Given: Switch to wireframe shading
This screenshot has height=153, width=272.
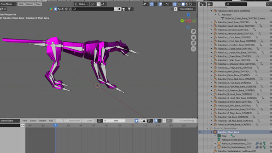Looking at the screenshot, I should (x=179, y=4).
